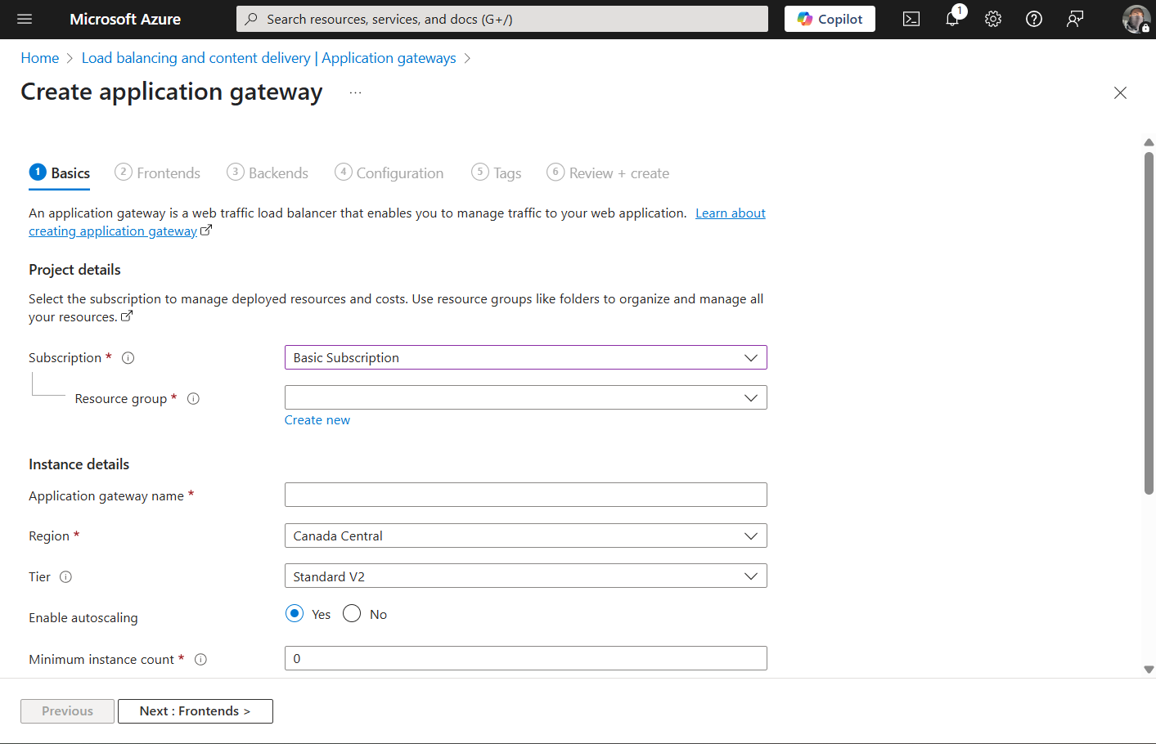Click the Project details heading
Viewport: 1156px width, 744px height.
[74, 270]
